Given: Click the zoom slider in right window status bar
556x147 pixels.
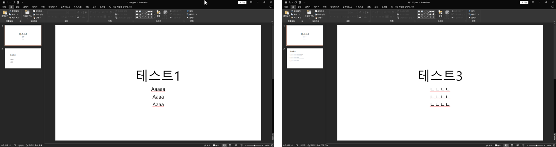Looking at the screenshot, I should click(x=536, y=145).
